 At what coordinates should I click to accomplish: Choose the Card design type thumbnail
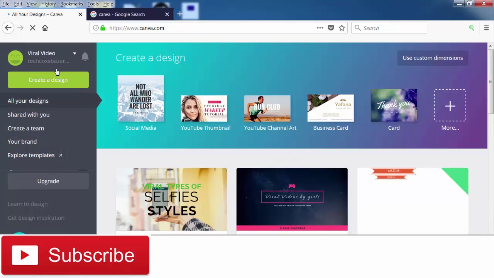coord(394,105)
